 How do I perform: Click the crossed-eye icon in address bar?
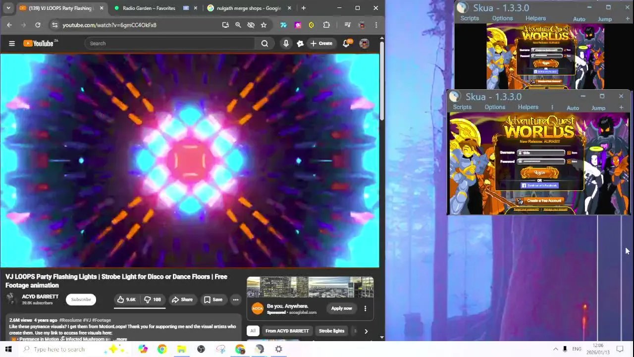251,25
